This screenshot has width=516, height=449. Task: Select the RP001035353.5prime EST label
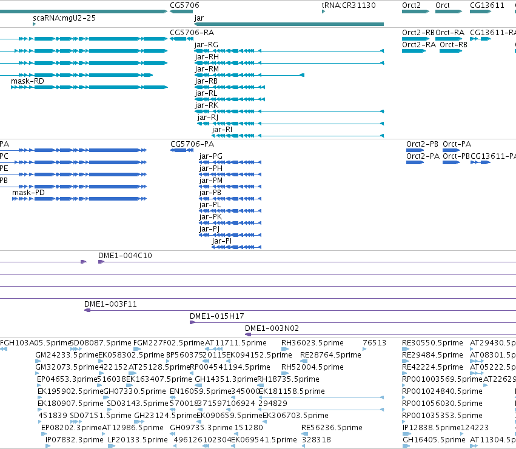442,416
